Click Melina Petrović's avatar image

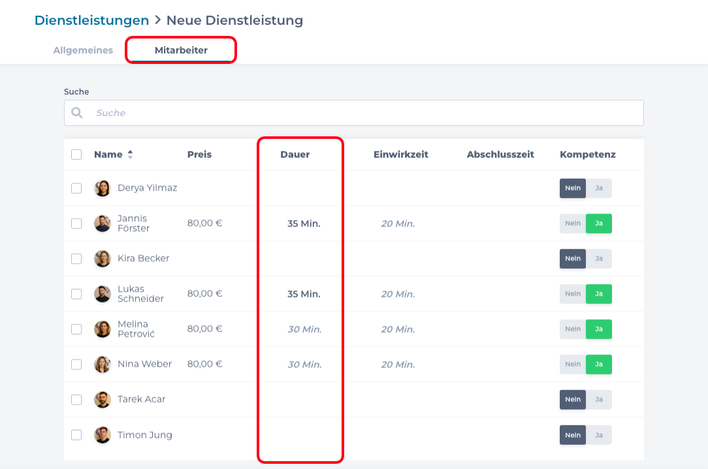103,329
